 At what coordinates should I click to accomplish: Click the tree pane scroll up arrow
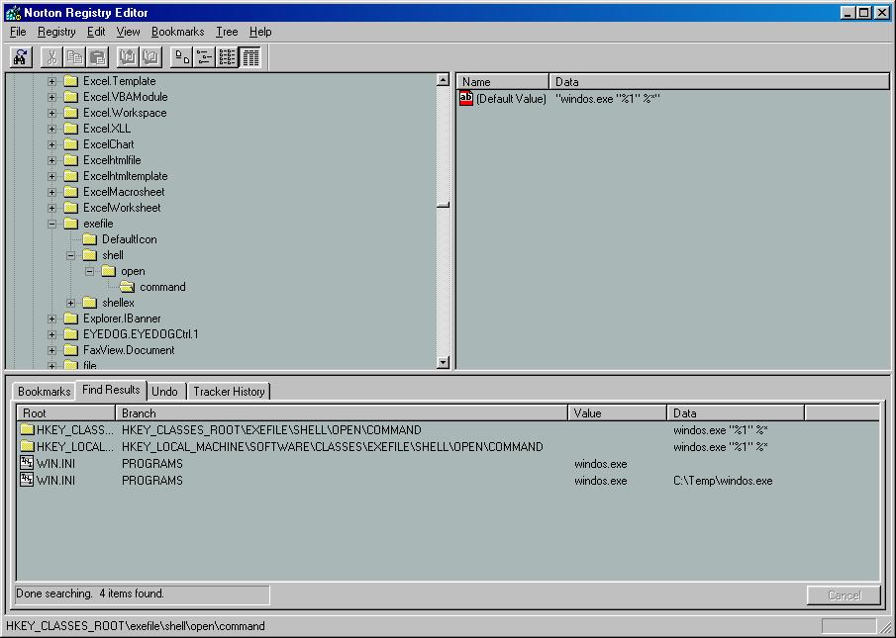coord(443,80)
